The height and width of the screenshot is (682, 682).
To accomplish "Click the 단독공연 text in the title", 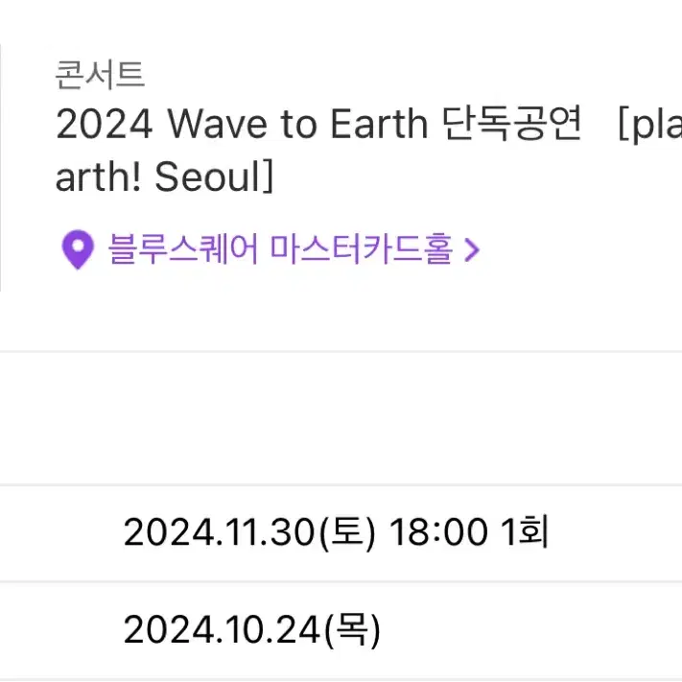I will pos(511,124).
